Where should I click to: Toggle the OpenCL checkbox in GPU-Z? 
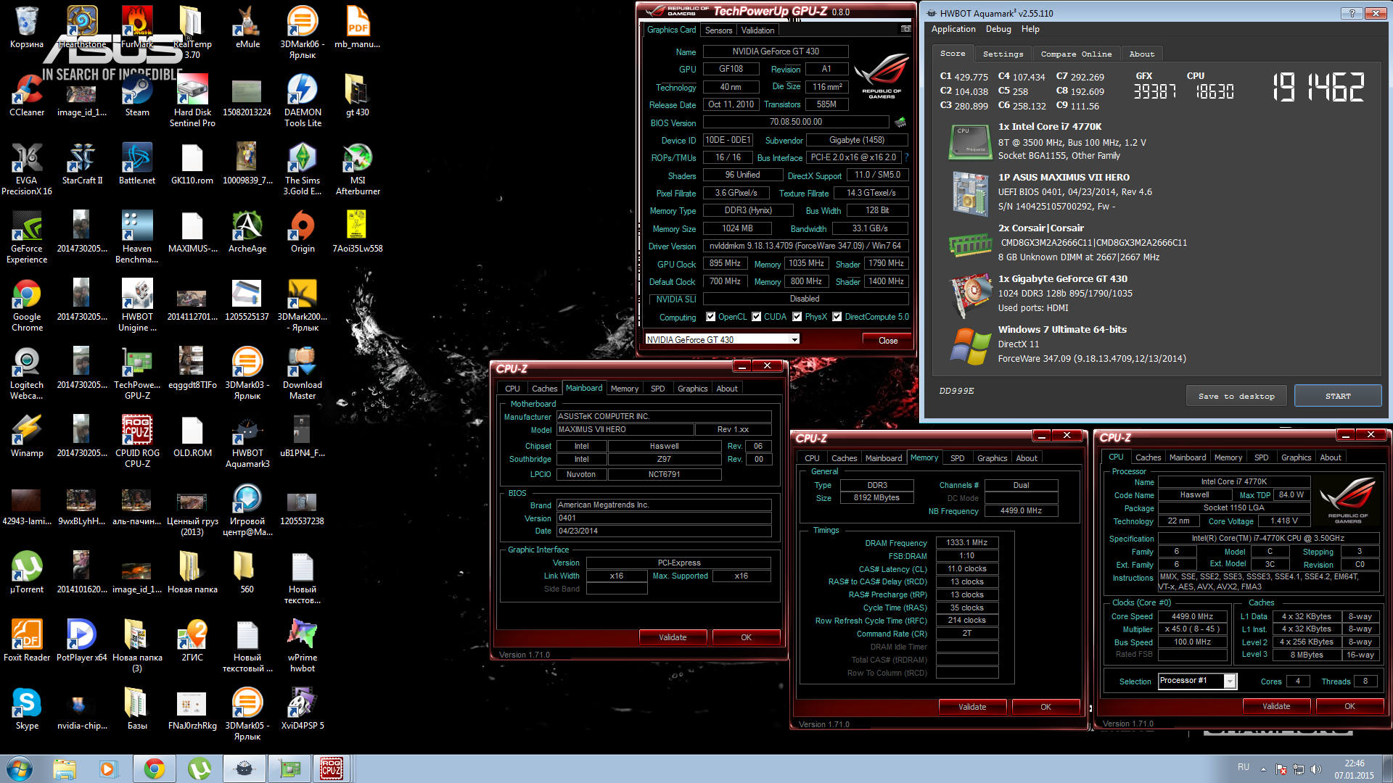coord(711,317)
